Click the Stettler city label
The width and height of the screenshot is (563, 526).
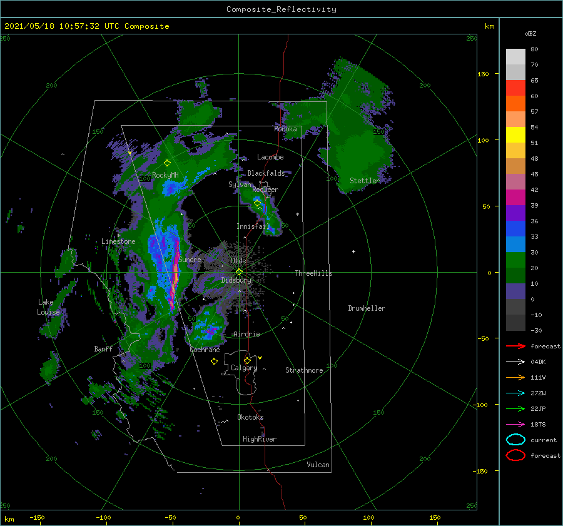365,181
